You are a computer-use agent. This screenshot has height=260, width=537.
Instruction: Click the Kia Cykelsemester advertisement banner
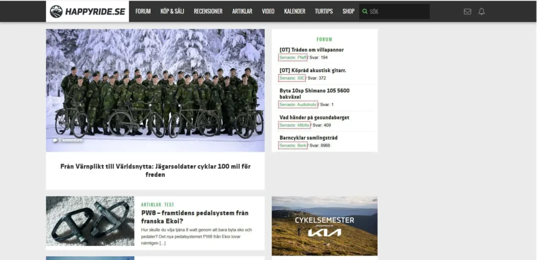[x=324, y=226]
